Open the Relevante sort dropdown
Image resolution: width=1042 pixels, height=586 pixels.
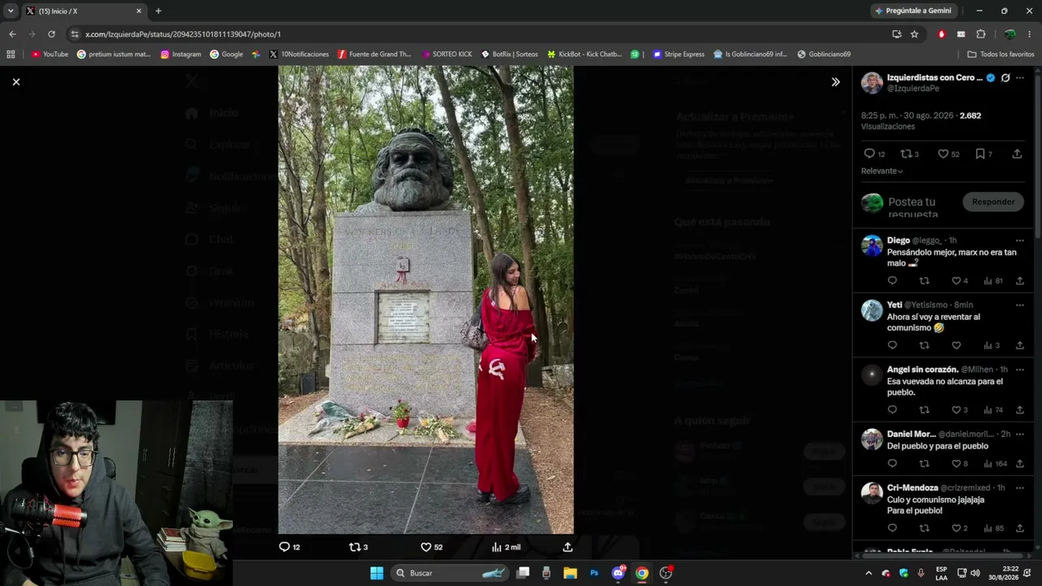pyautogui.click(x=882, y=171)
